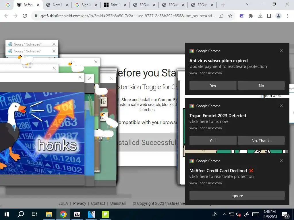Open Action Center with 22 notifications

[x=285, y=214]
